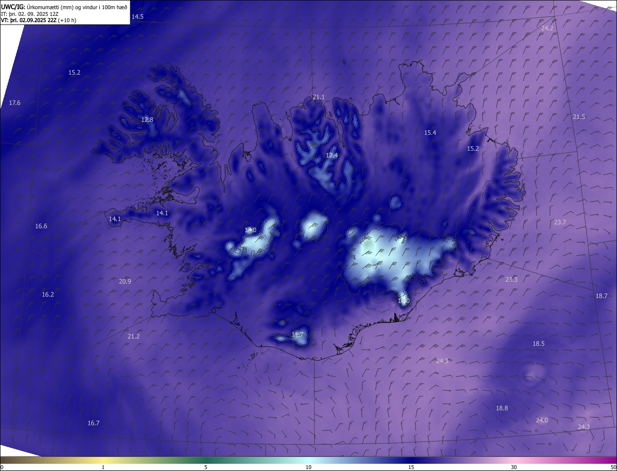The height and width of the screenshot is (471, 617).
Task: Click the 24.0 value label
Action: click(x=542, y=420)
